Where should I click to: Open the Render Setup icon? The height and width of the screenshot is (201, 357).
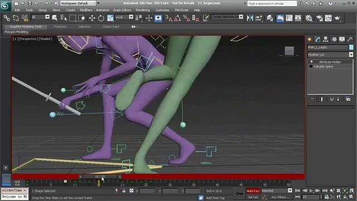[x=319, y=18]
